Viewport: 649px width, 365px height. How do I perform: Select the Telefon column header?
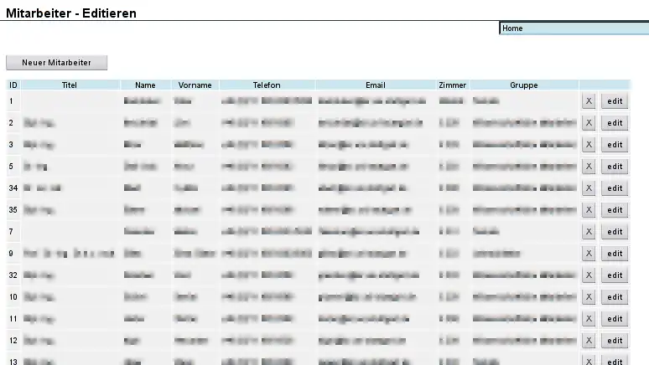267,85
